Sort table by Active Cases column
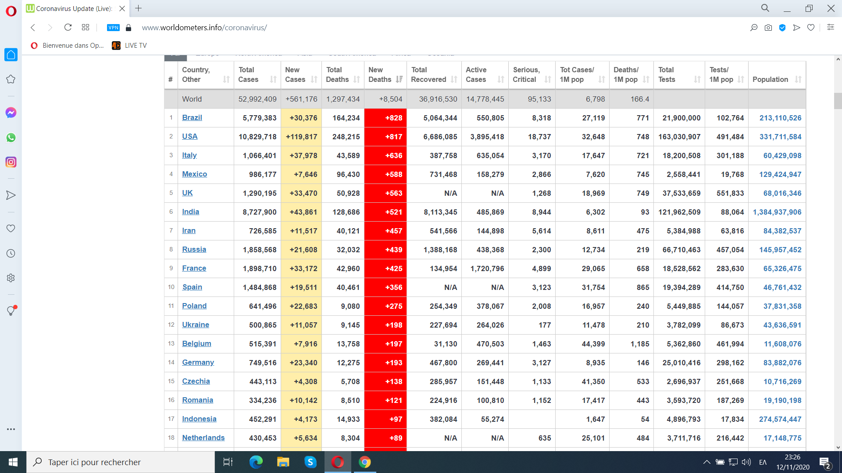 coord(485,75)
